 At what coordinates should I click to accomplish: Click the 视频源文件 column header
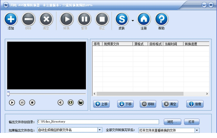coord(118,44)
